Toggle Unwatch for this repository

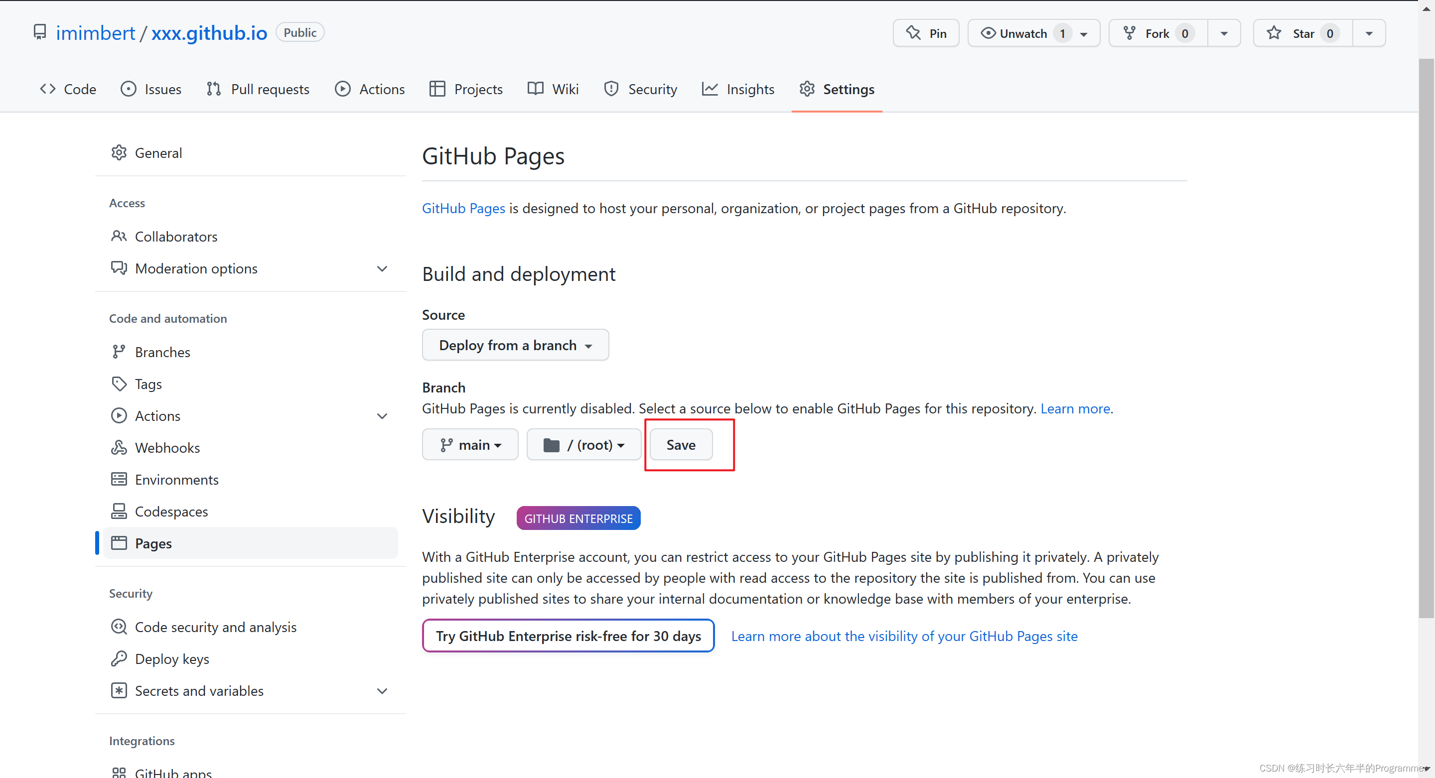tap(1023, 33)
